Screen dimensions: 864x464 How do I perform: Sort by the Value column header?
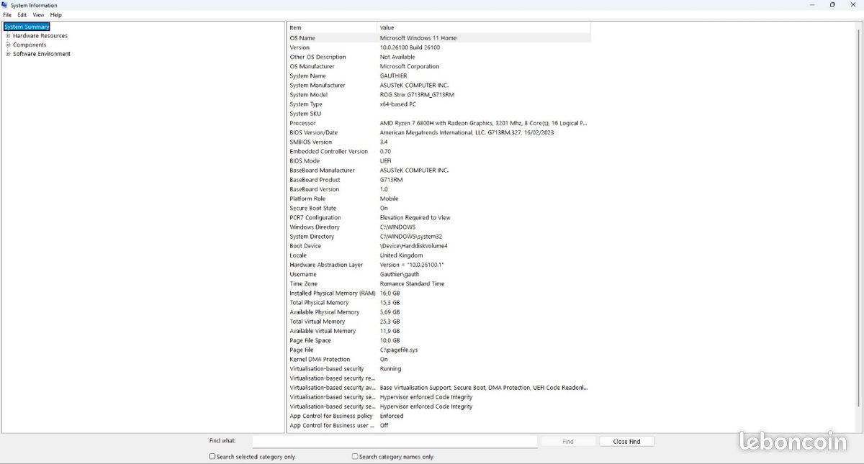(x=484, y=27)
